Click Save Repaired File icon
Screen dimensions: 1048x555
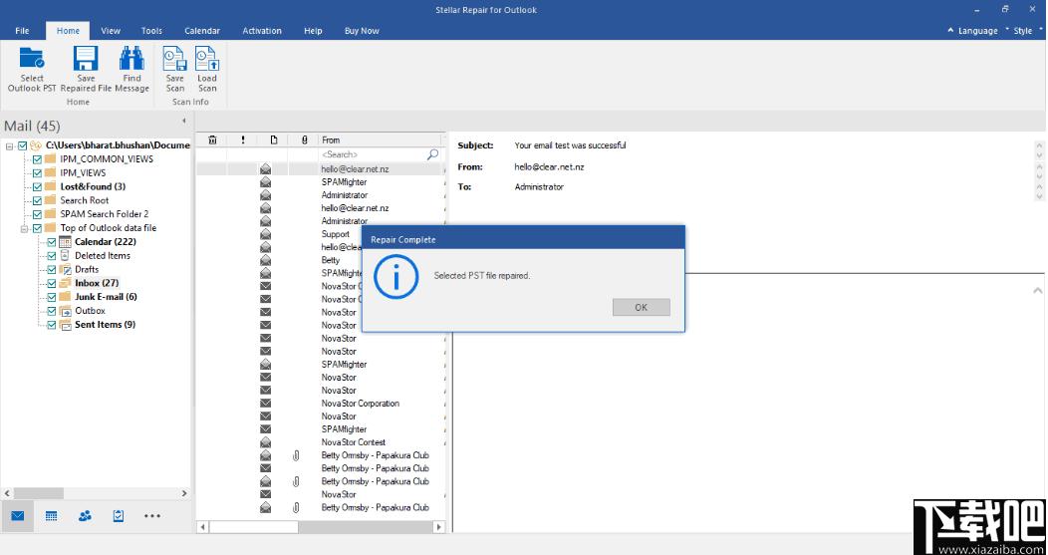[x=86, y=58]
